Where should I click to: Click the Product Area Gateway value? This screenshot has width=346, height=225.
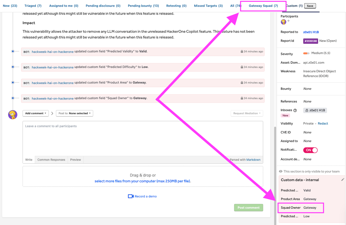[310, 199]
